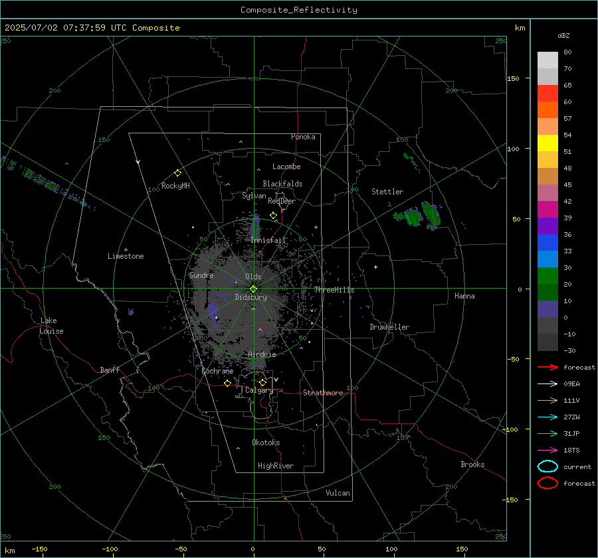Click the 'Olds' city label
Viewport: 598px width, 558px height.
click(253, 277)
